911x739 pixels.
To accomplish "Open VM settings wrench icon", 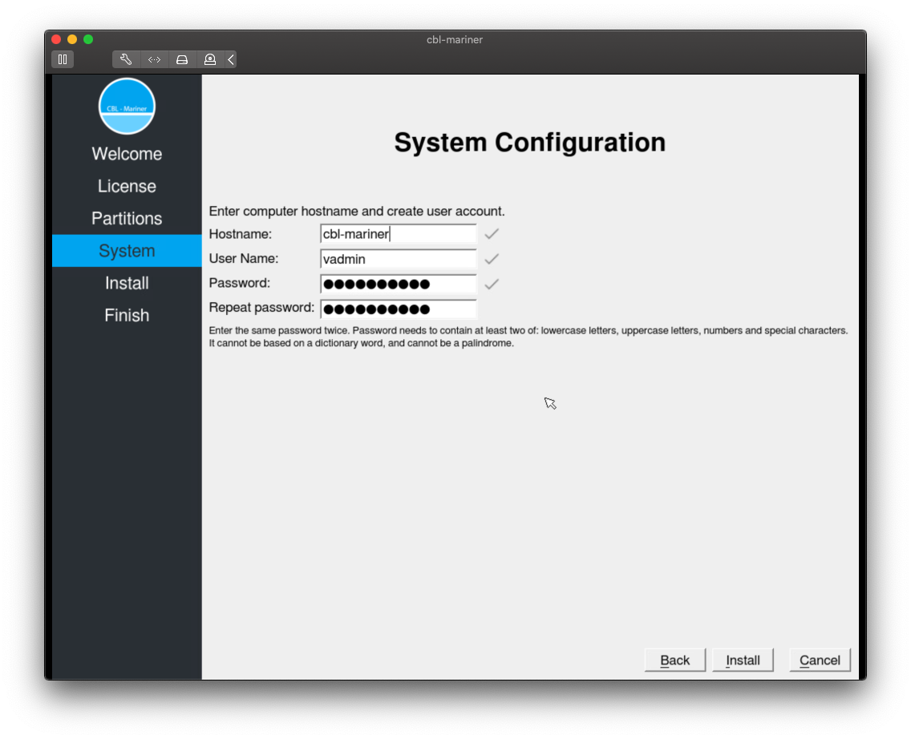I will click(x=126, y=59).
